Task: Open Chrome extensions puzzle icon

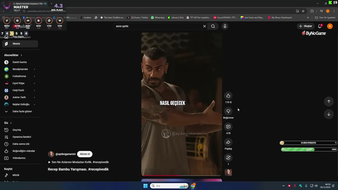Action: [312, 11]
